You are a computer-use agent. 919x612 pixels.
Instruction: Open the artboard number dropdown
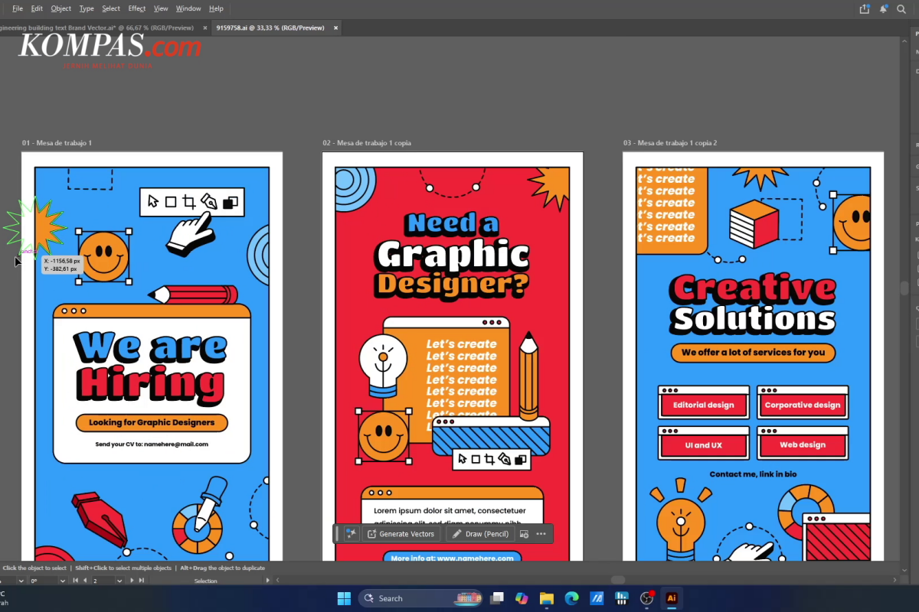pos(119,581)
